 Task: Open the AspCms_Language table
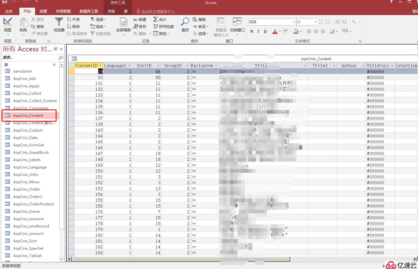(30, 167)
